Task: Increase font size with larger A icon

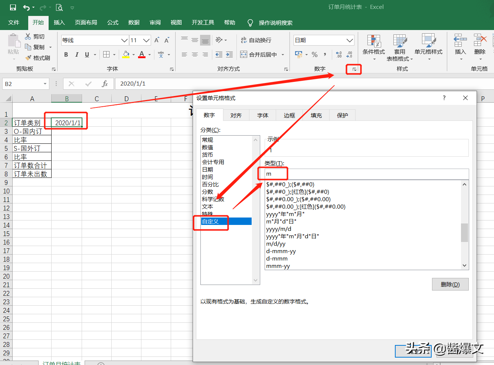Action: pos(157,40)
